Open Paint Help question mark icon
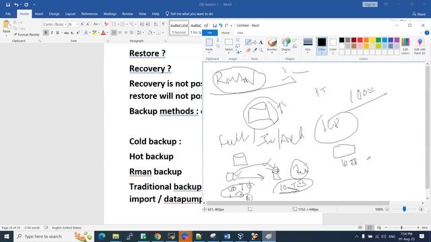 pyautogui.click(x=426, y=33)
